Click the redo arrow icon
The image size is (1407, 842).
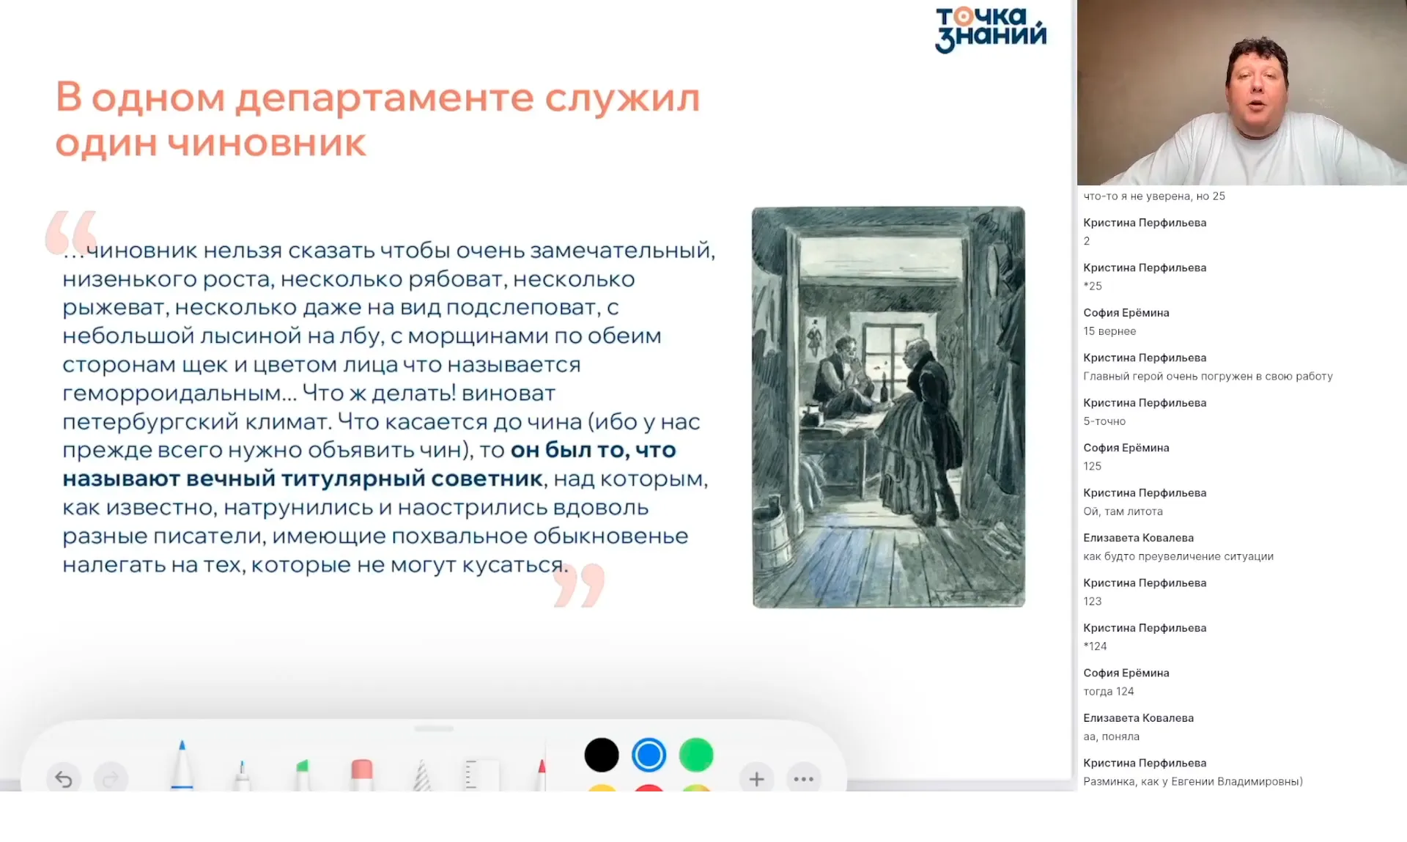pyautogui.click(x=111, y=778)
